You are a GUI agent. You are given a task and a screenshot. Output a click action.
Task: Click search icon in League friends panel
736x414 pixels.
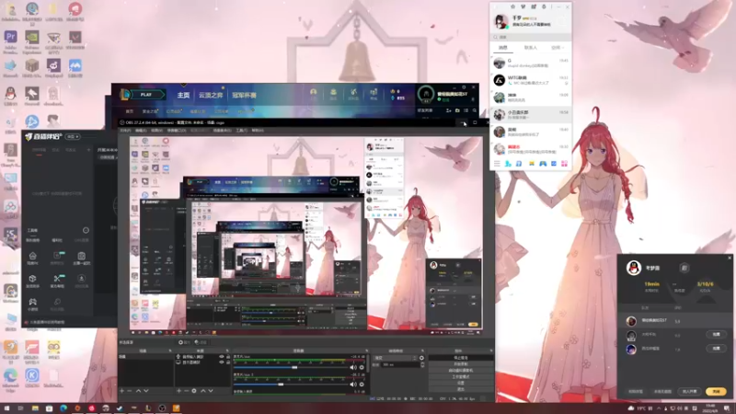[475, 110]
